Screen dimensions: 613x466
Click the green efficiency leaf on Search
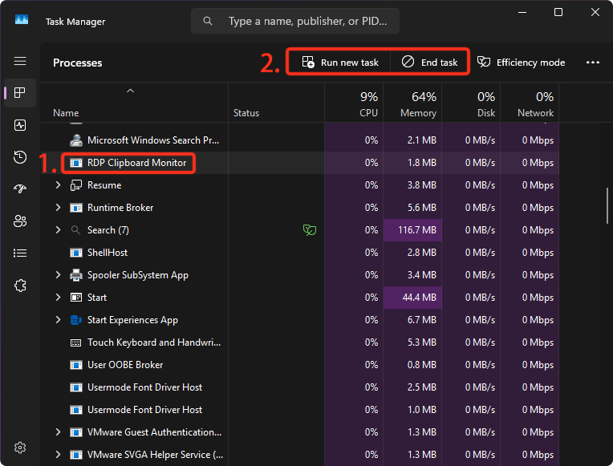[309, 230]
